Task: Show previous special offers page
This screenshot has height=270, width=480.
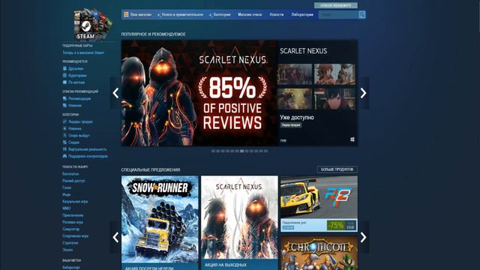Action: (x=115, y=237)
